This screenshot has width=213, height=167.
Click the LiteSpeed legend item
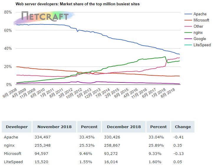pos(198,45)
